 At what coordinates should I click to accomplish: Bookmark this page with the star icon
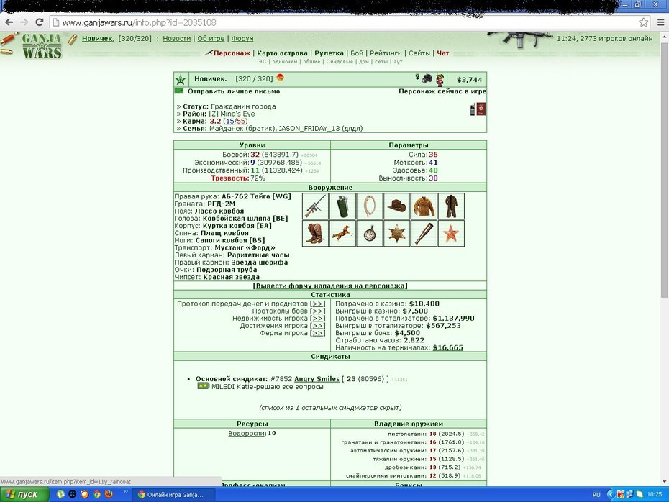point(643,22)
